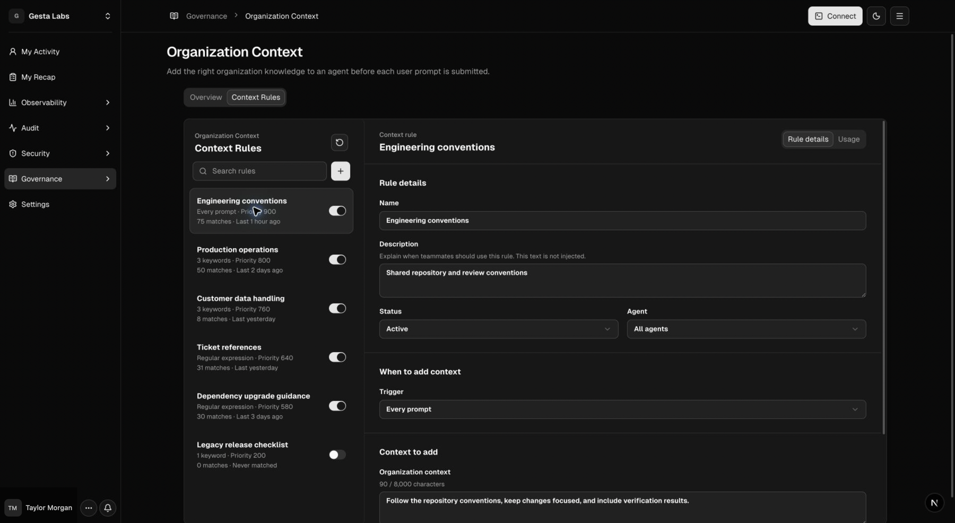Select the Context Rules tab
This screenshot has width=955, height=523.
pos(256,97)
